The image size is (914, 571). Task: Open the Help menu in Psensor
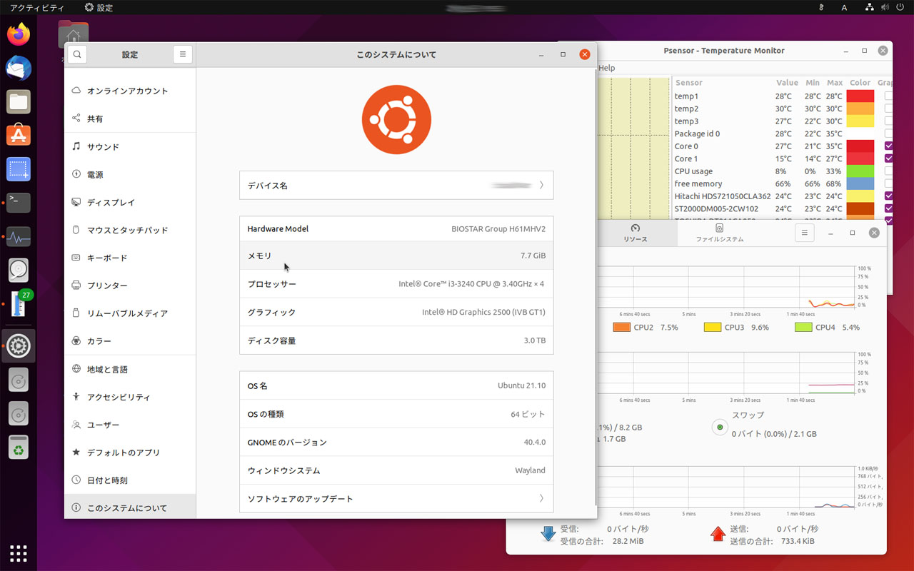coord(607,68)
